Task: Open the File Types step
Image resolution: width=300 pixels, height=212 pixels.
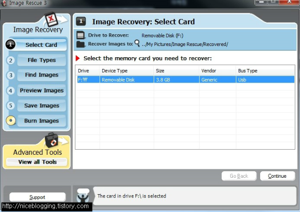Action: pos(42,60)
